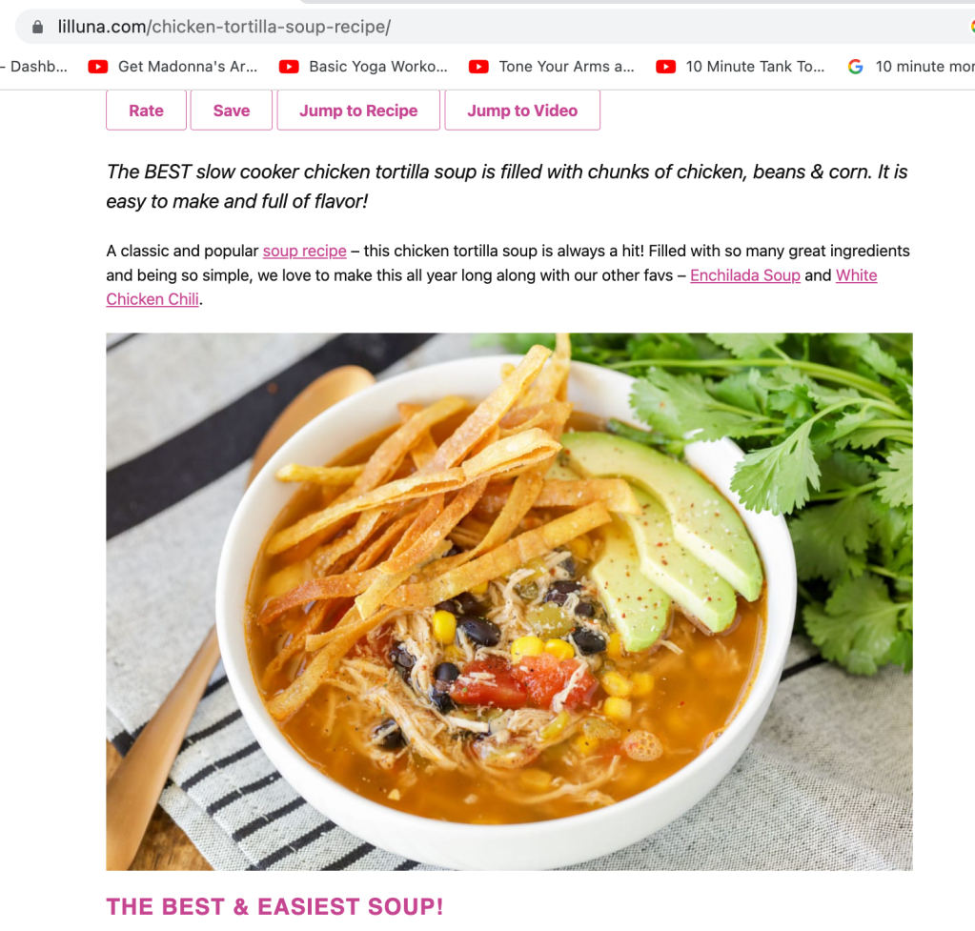Click the chicken tortilla soup photo

click(509, 601)
